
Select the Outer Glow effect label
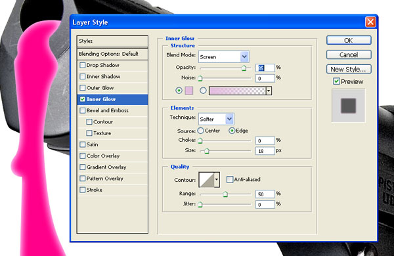tap(100, 88)
